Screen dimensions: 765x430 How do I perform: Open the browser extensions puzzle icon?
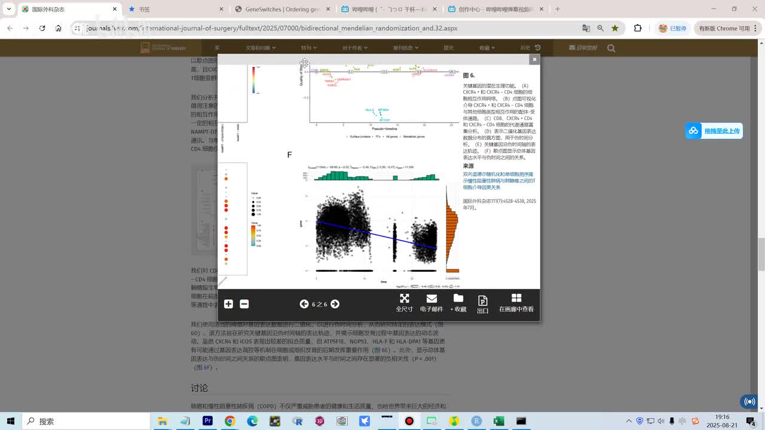pos(638,28)
